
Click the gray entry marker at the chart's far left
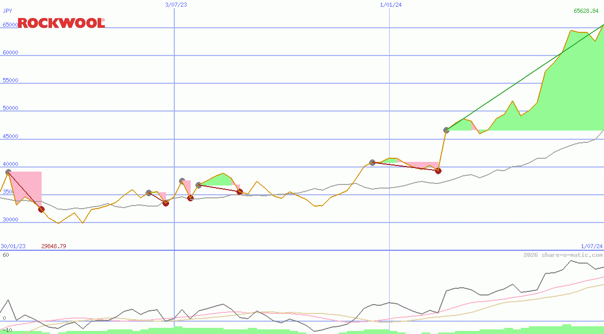[x=8, y=173]
